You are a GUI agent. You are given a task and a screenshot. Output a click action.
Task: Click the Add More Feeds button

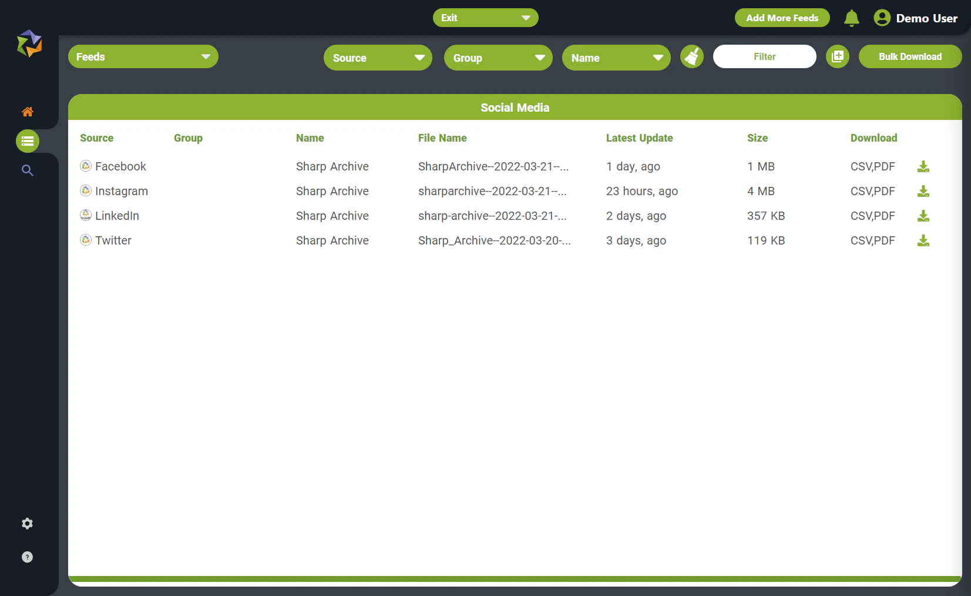(782, 18)
